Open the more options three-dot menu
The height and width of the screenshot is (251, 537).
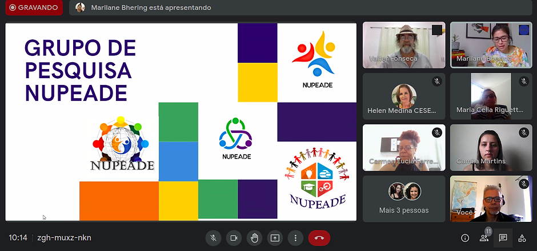(x=295, y=238)
